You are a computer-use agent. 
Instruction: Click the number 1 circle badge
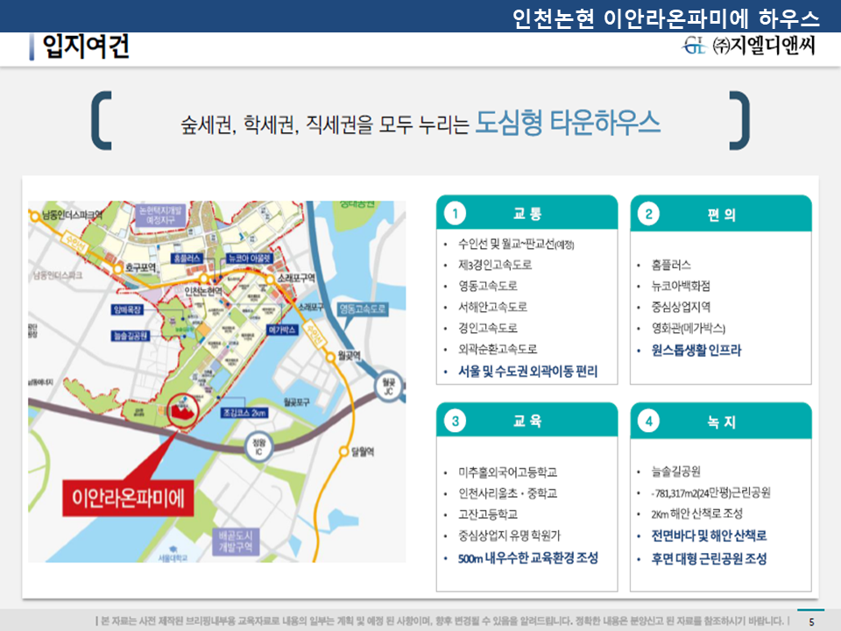[455, 214]
